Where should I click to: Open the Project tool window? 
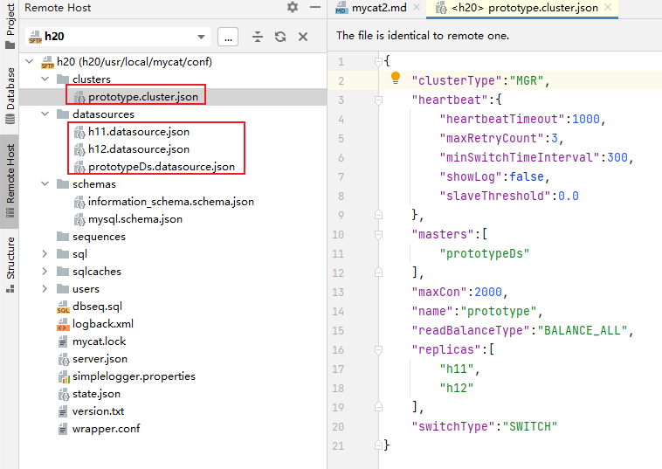[x=10, y=26]
